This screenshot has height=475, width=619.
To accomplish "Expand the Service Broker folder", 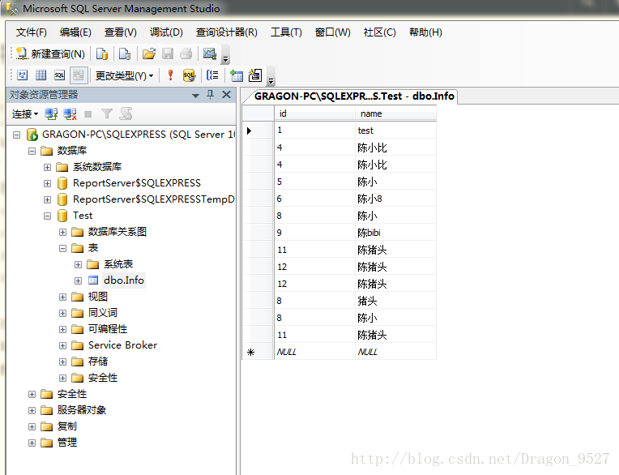I will tap(62, 345).
